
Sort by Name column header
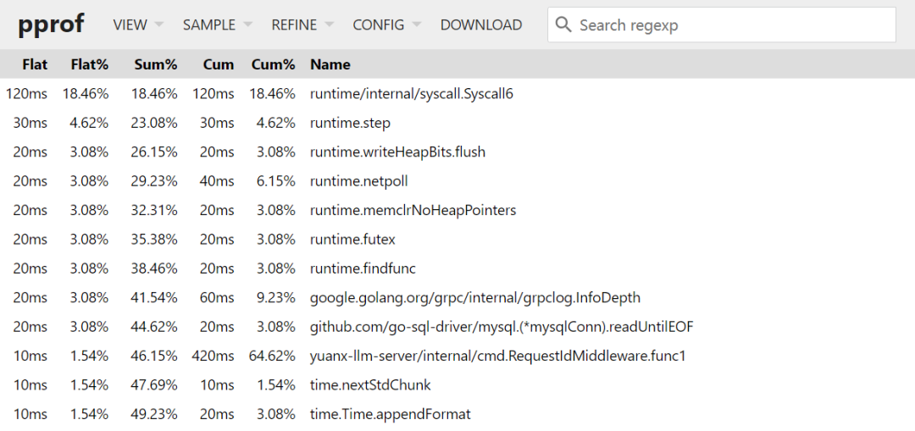tap(330, 64)
